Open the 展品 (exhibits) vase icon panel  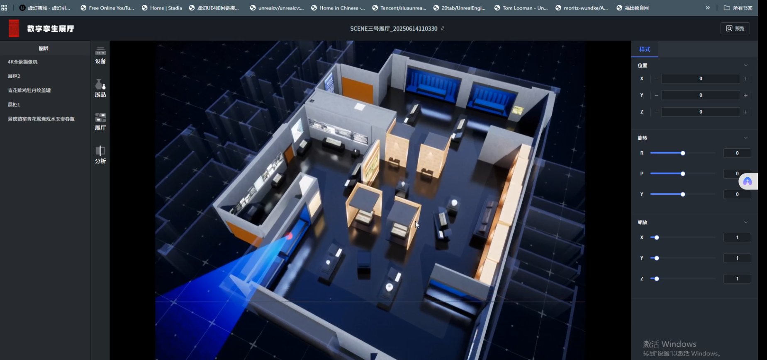pyautogui.click(x=100, y=88)
